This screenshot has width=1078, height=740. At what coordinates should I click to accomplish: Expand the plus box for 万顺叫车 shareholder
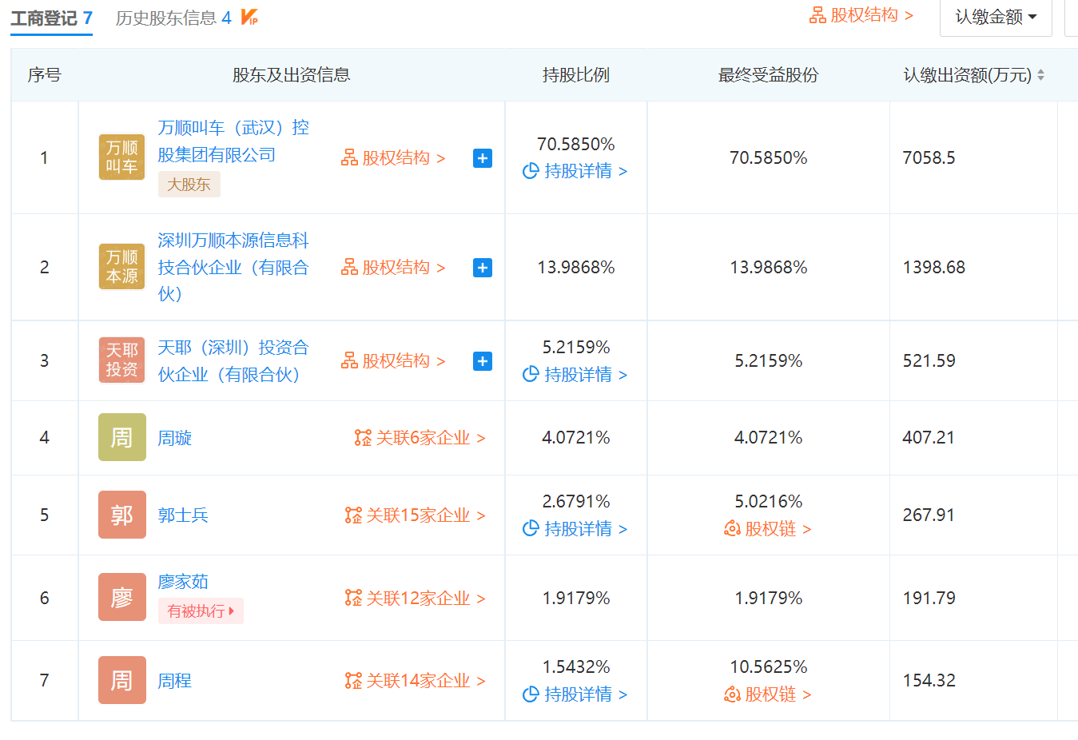483,158
